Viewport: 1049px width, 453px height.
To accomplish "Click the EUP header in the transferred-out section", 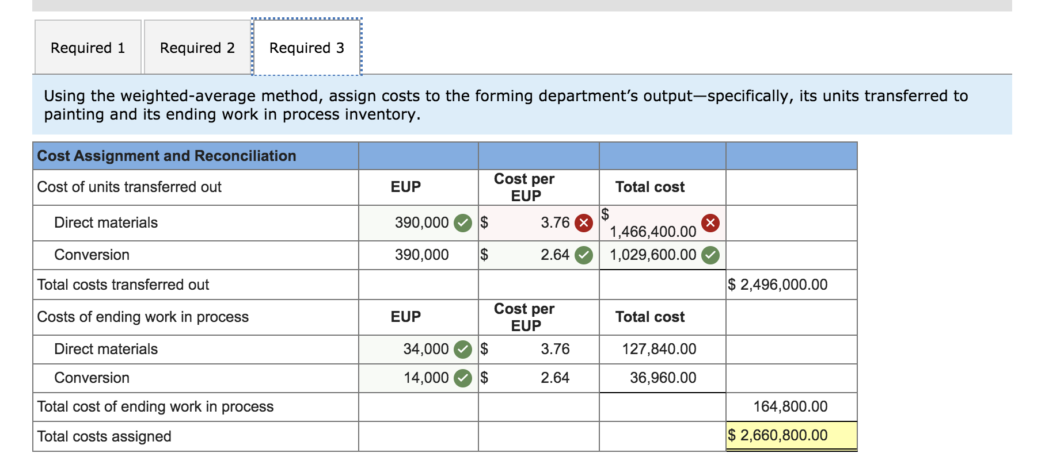I will tap(406, 187).
